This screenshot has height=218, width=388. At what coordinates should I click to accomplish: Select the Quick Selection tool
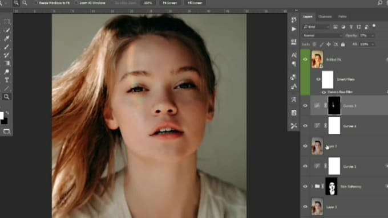click(x=7, y=30)
